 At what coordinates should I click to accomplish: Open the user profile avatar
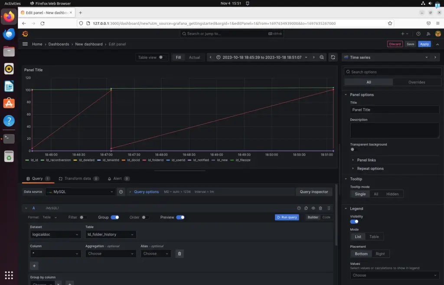click(438, 34)
